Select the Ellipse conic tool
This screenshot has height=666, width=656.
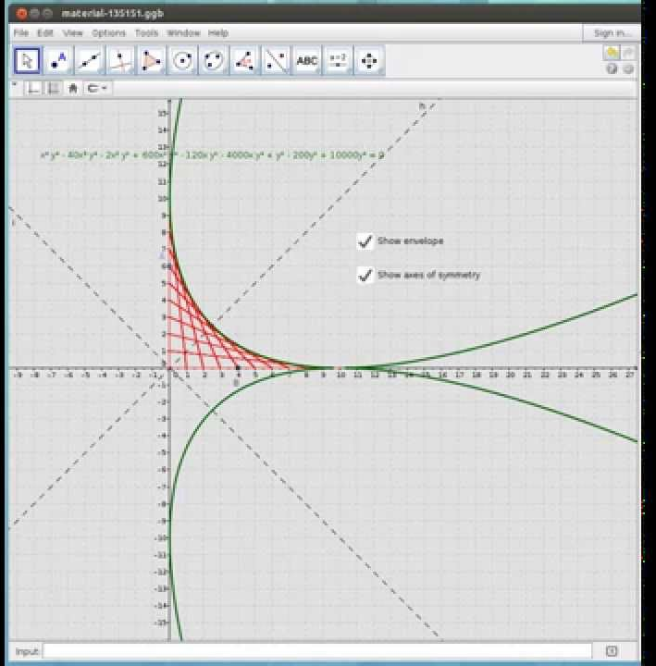pyautogui.click(x=214, y=61)
